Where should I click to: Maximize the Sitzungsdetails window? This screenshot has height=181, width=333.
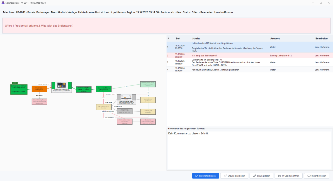pos(321,3)
